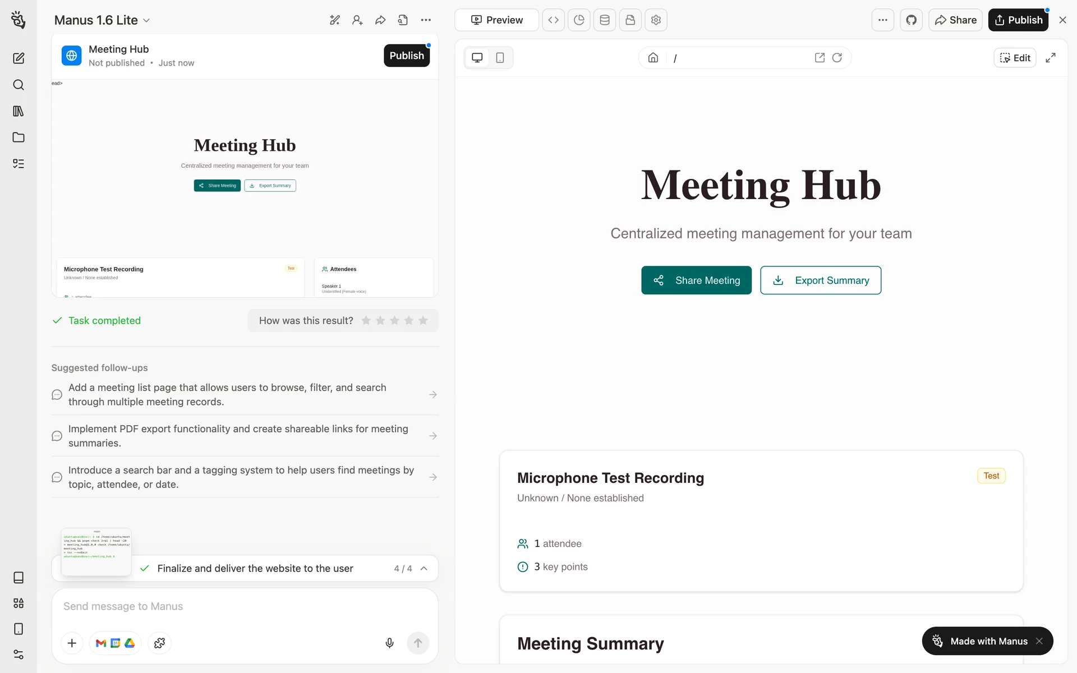The image size is (1077, 673).
Task: Switch to desktop preview mode
Action: [477, 58]
